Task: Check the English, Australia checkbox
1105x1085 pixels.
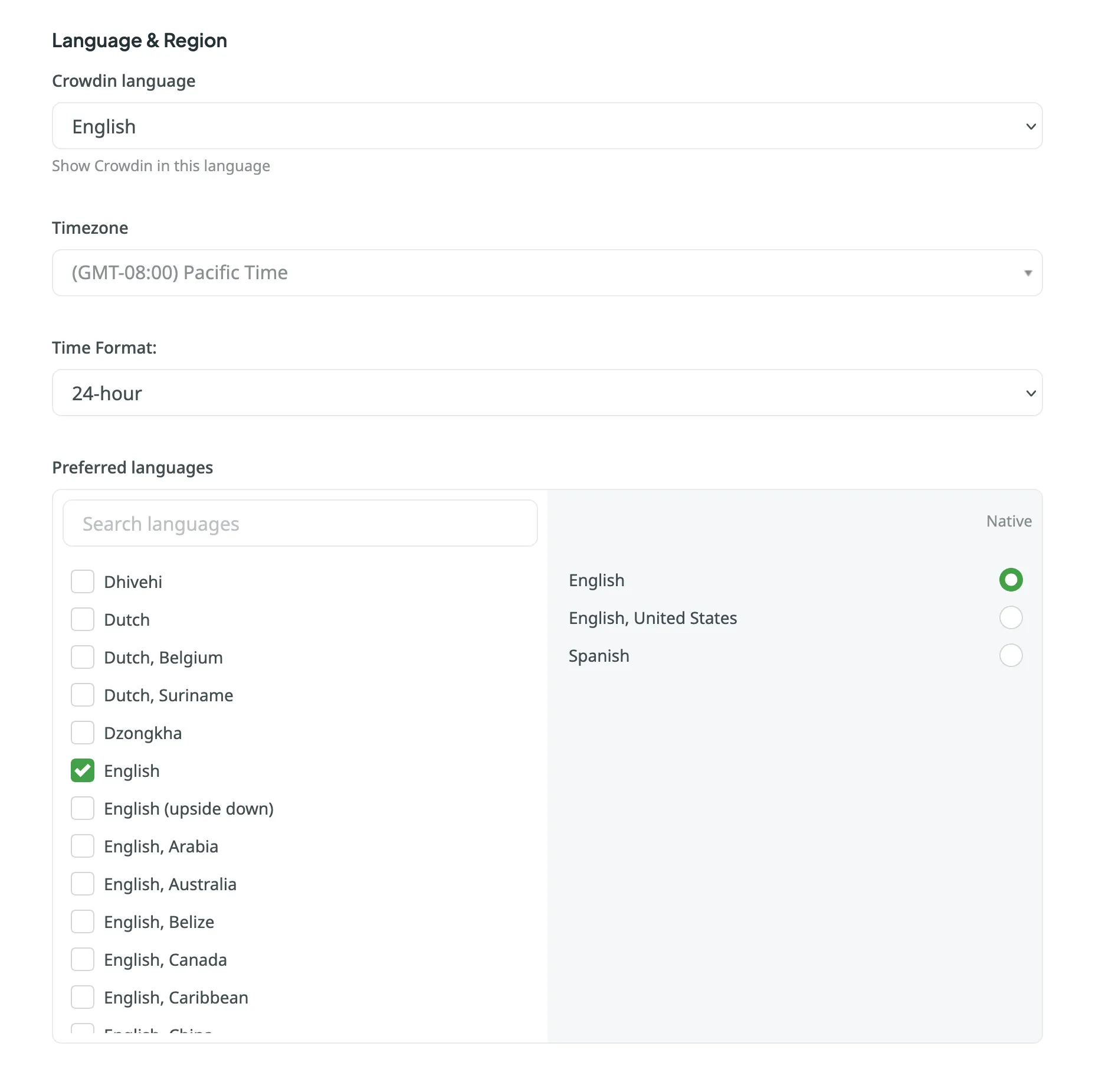Action: tap(83, 884)
